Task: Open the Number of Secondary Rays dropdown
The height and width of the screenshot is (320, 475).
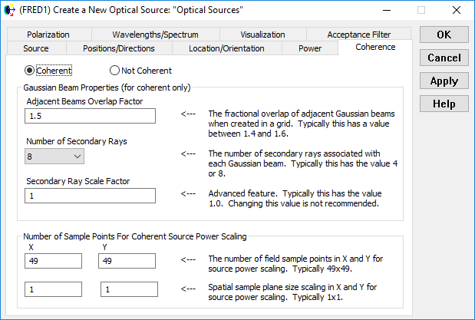Action: (x=54, y=157)
